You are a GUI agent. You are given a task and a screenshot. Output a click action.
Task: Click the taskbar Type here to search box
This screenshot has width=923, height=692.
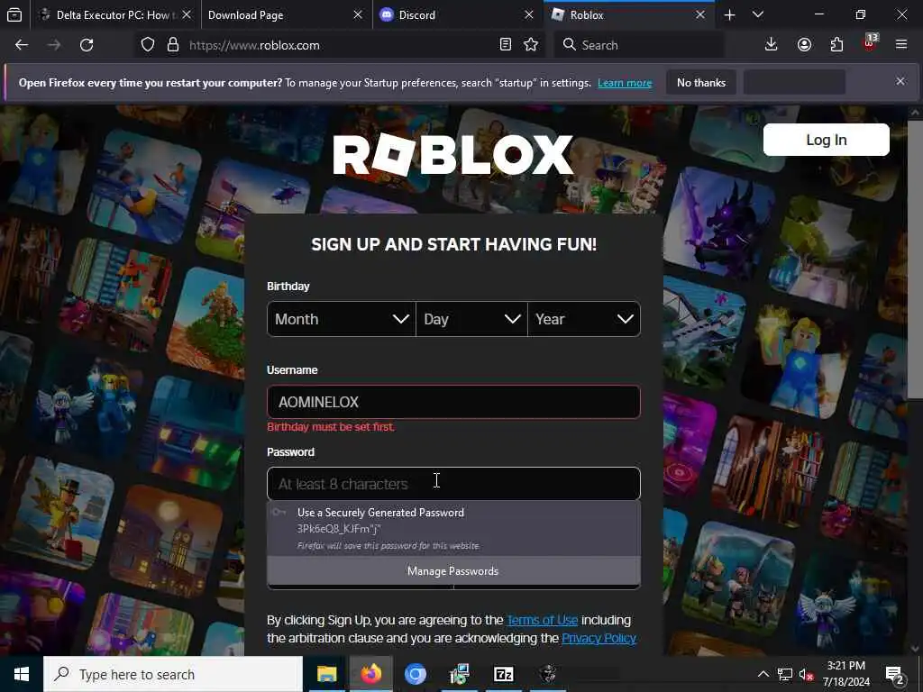pos(173,674)
